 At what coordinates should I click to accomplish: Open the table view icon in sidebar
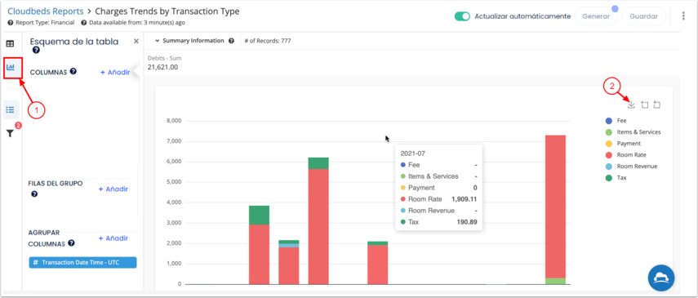pyautogui.click(x=10, y=43)
